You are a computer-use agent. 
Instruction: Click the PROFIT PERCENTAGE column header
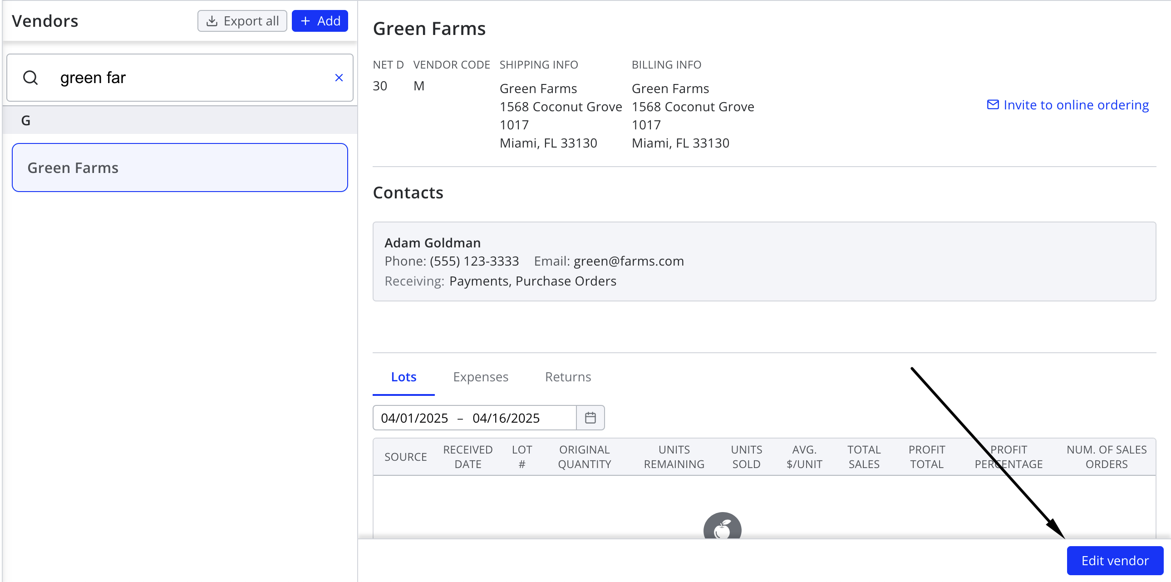tap(1008, 457)
